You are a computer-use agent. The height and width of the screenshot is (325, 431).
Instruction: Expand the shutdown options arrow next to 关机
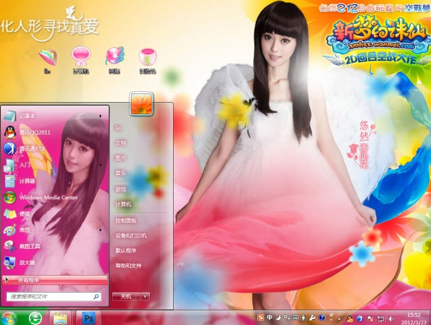point(145,297)
